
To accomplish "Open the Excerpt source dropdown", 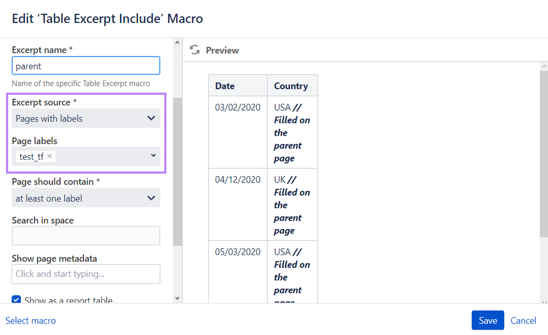I will click(86, 118).
